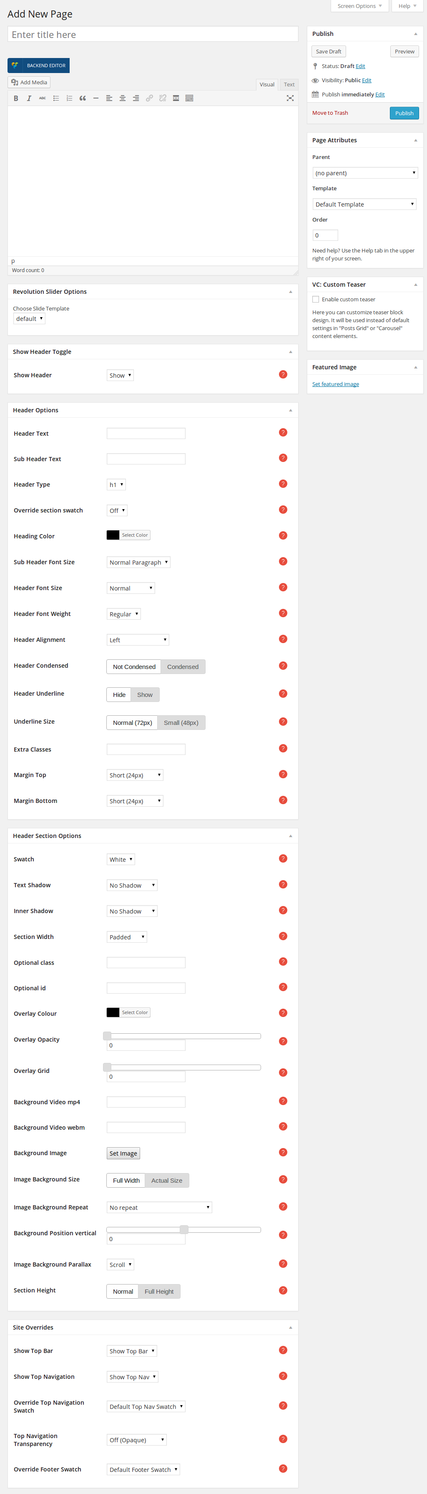
Task: Open help for Heading Color
Action: [283, 535]
